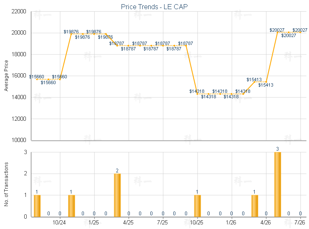Click the tallest bar labeled 3
This screenshot has height=229, width=309.
(x=277, y=184)
